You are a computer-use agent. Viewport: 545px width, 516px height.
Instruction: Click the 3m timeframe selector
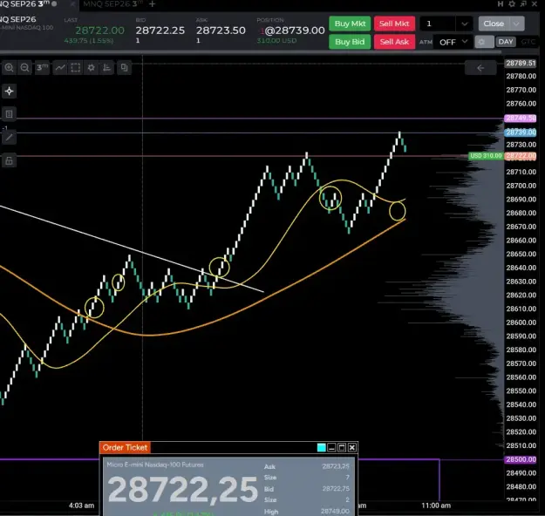click(x=42, y=67)
